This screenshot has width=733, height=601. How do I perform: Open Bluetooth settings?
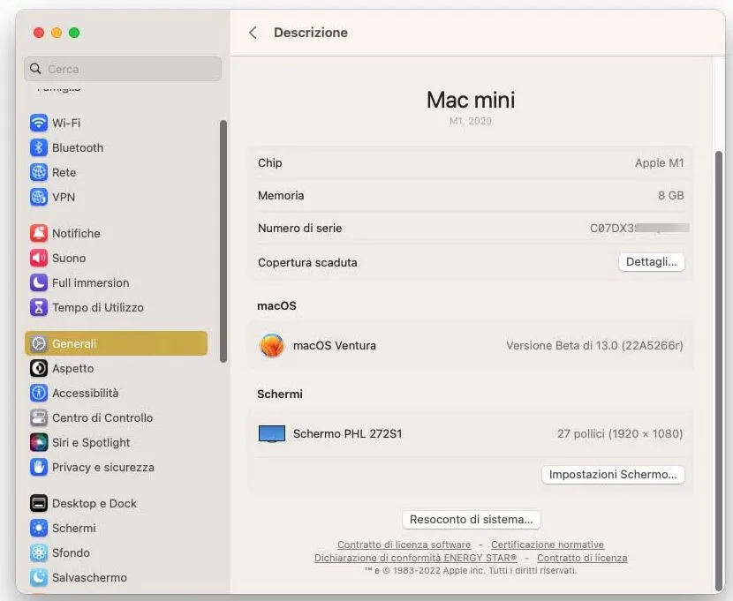click(75, 147)
